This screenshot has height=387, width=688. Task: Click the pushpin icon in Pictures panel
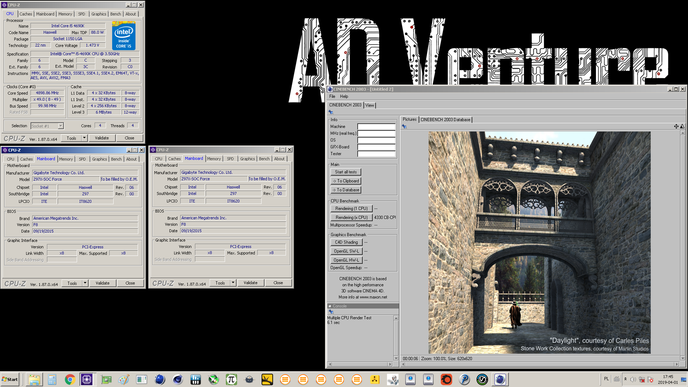pyautogui.click(x=404, y=126)
